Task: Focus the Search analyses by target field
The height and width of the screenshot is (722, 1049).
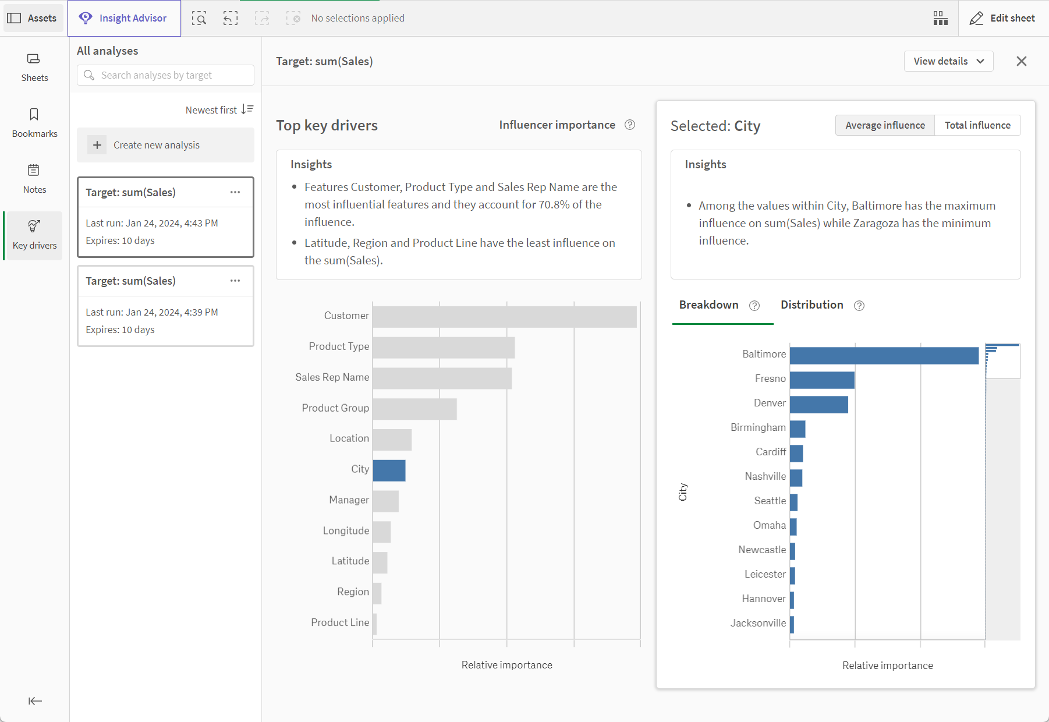Action: (165, 75)
